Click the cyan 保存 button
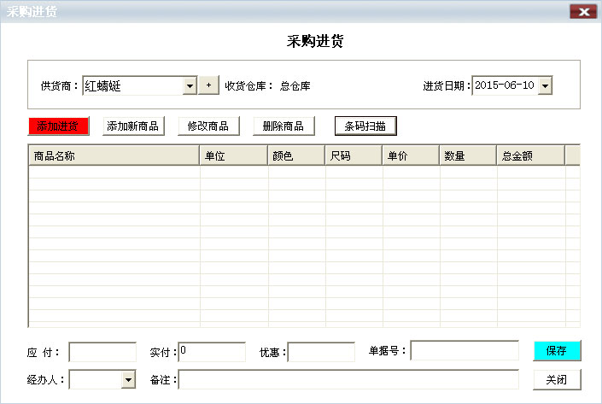Screen dimensions: 602x404 tap(557, 351)
